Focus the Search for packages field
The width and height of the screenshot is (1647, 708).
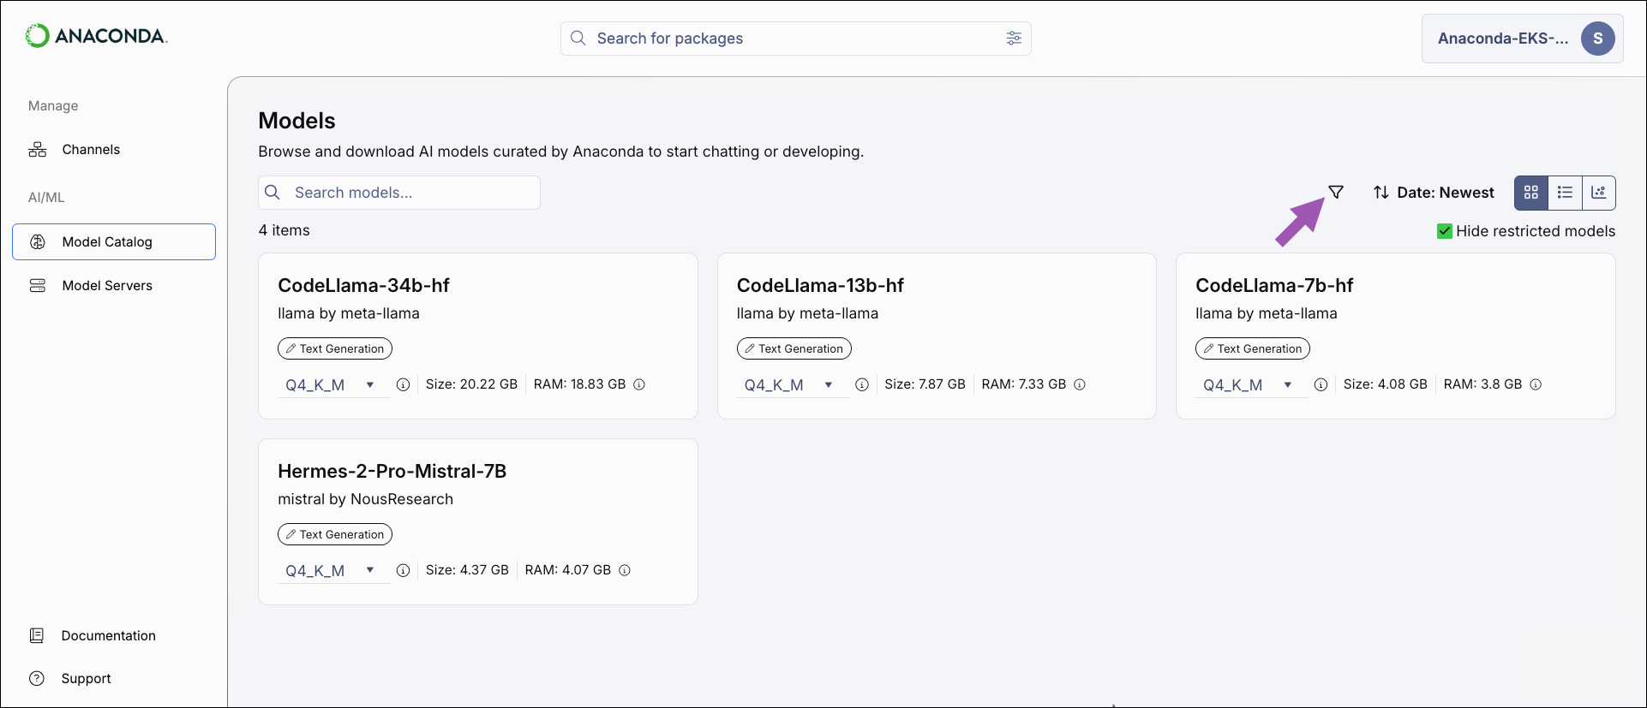pos(796,39)
